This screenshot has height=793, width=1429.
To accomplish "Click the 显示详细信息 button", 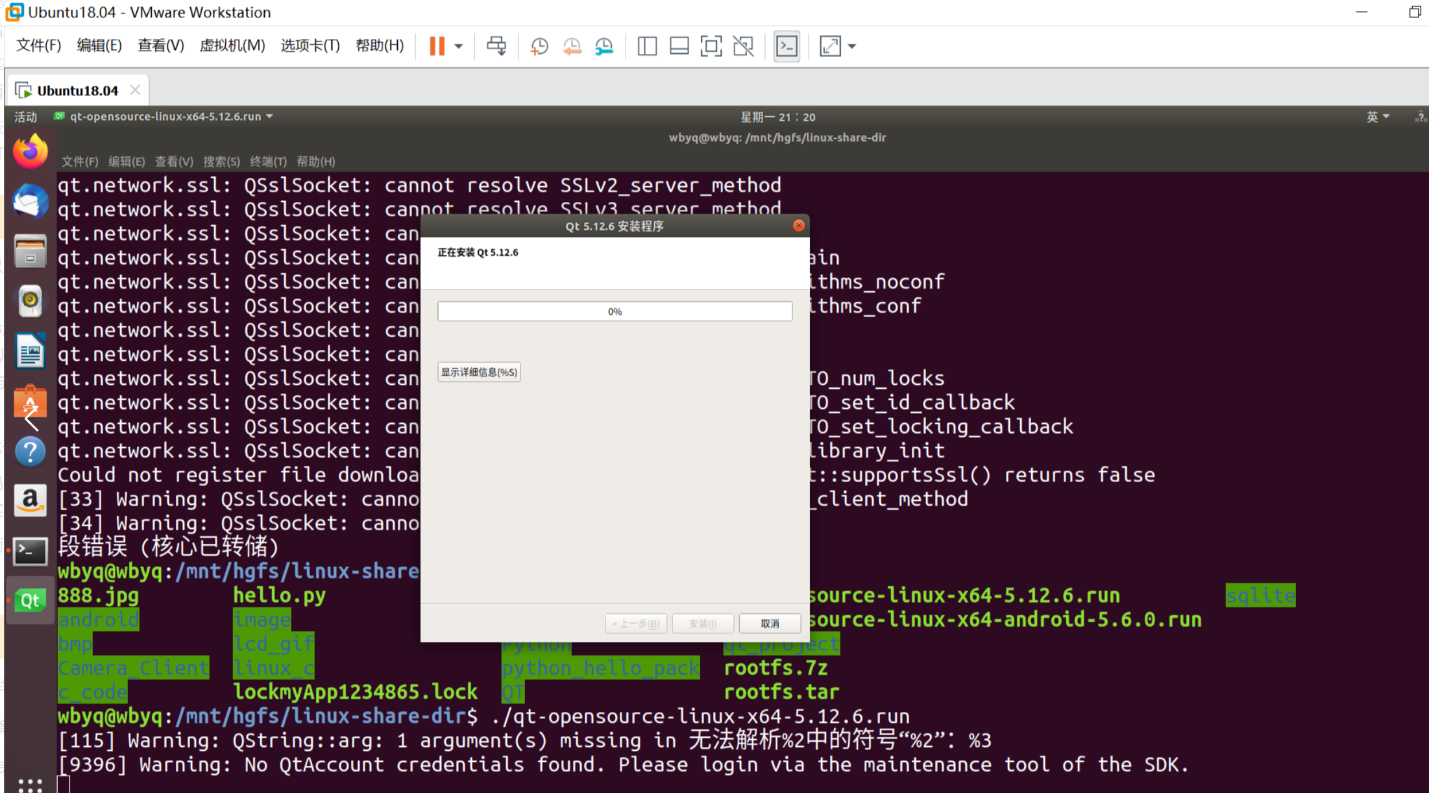I will point(479,372).
